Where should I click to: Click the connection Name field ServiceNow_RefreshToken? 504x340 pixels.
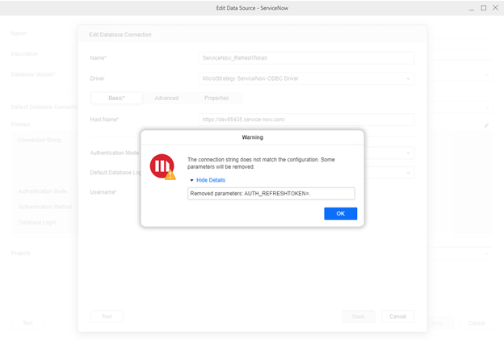tap(306, 58)
